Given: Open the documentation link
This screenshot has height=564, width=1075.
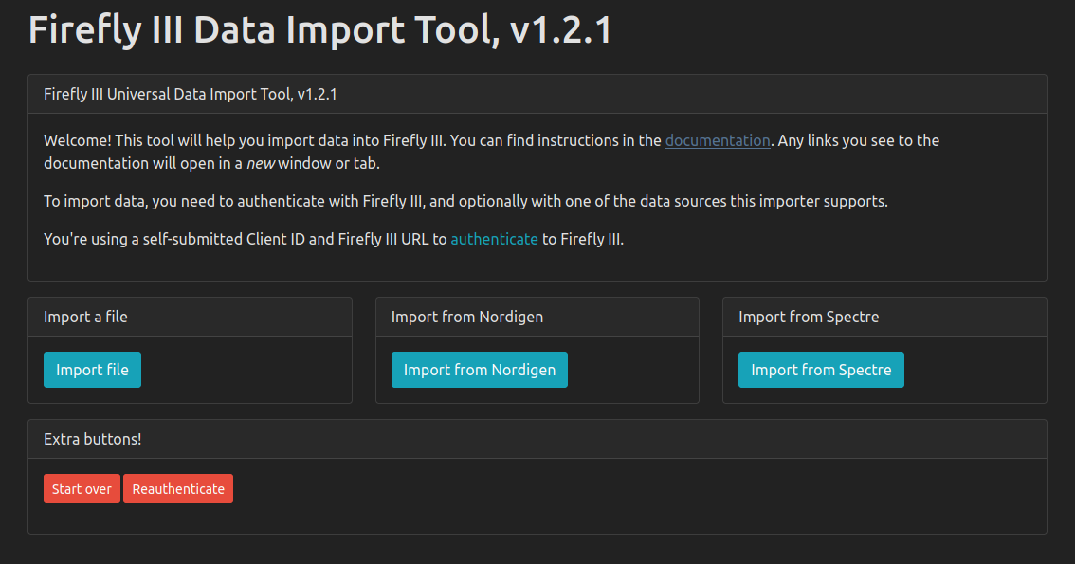Looking at the screenshot, I should (718, 140).
